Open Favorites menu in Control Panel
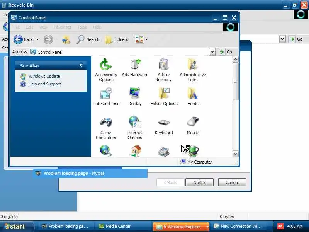 click(62, 27)
